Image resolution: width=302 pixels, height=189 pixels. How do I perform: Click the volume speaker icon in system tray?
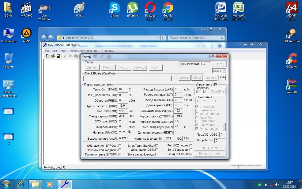[x=277, y=184]
